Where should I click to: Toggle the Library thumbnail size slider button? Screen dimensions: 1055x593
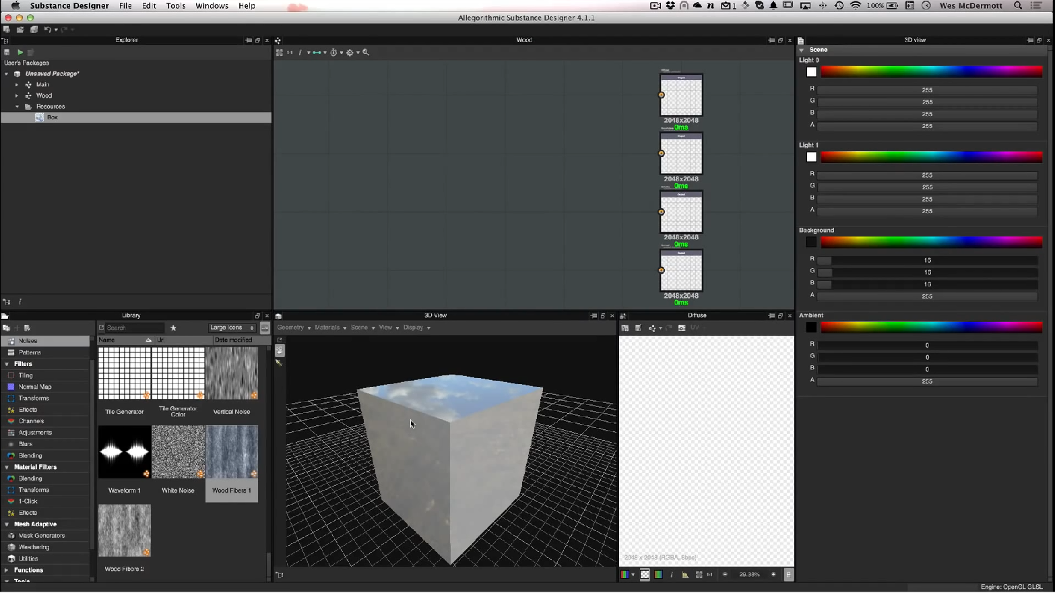tap(265, 327)
